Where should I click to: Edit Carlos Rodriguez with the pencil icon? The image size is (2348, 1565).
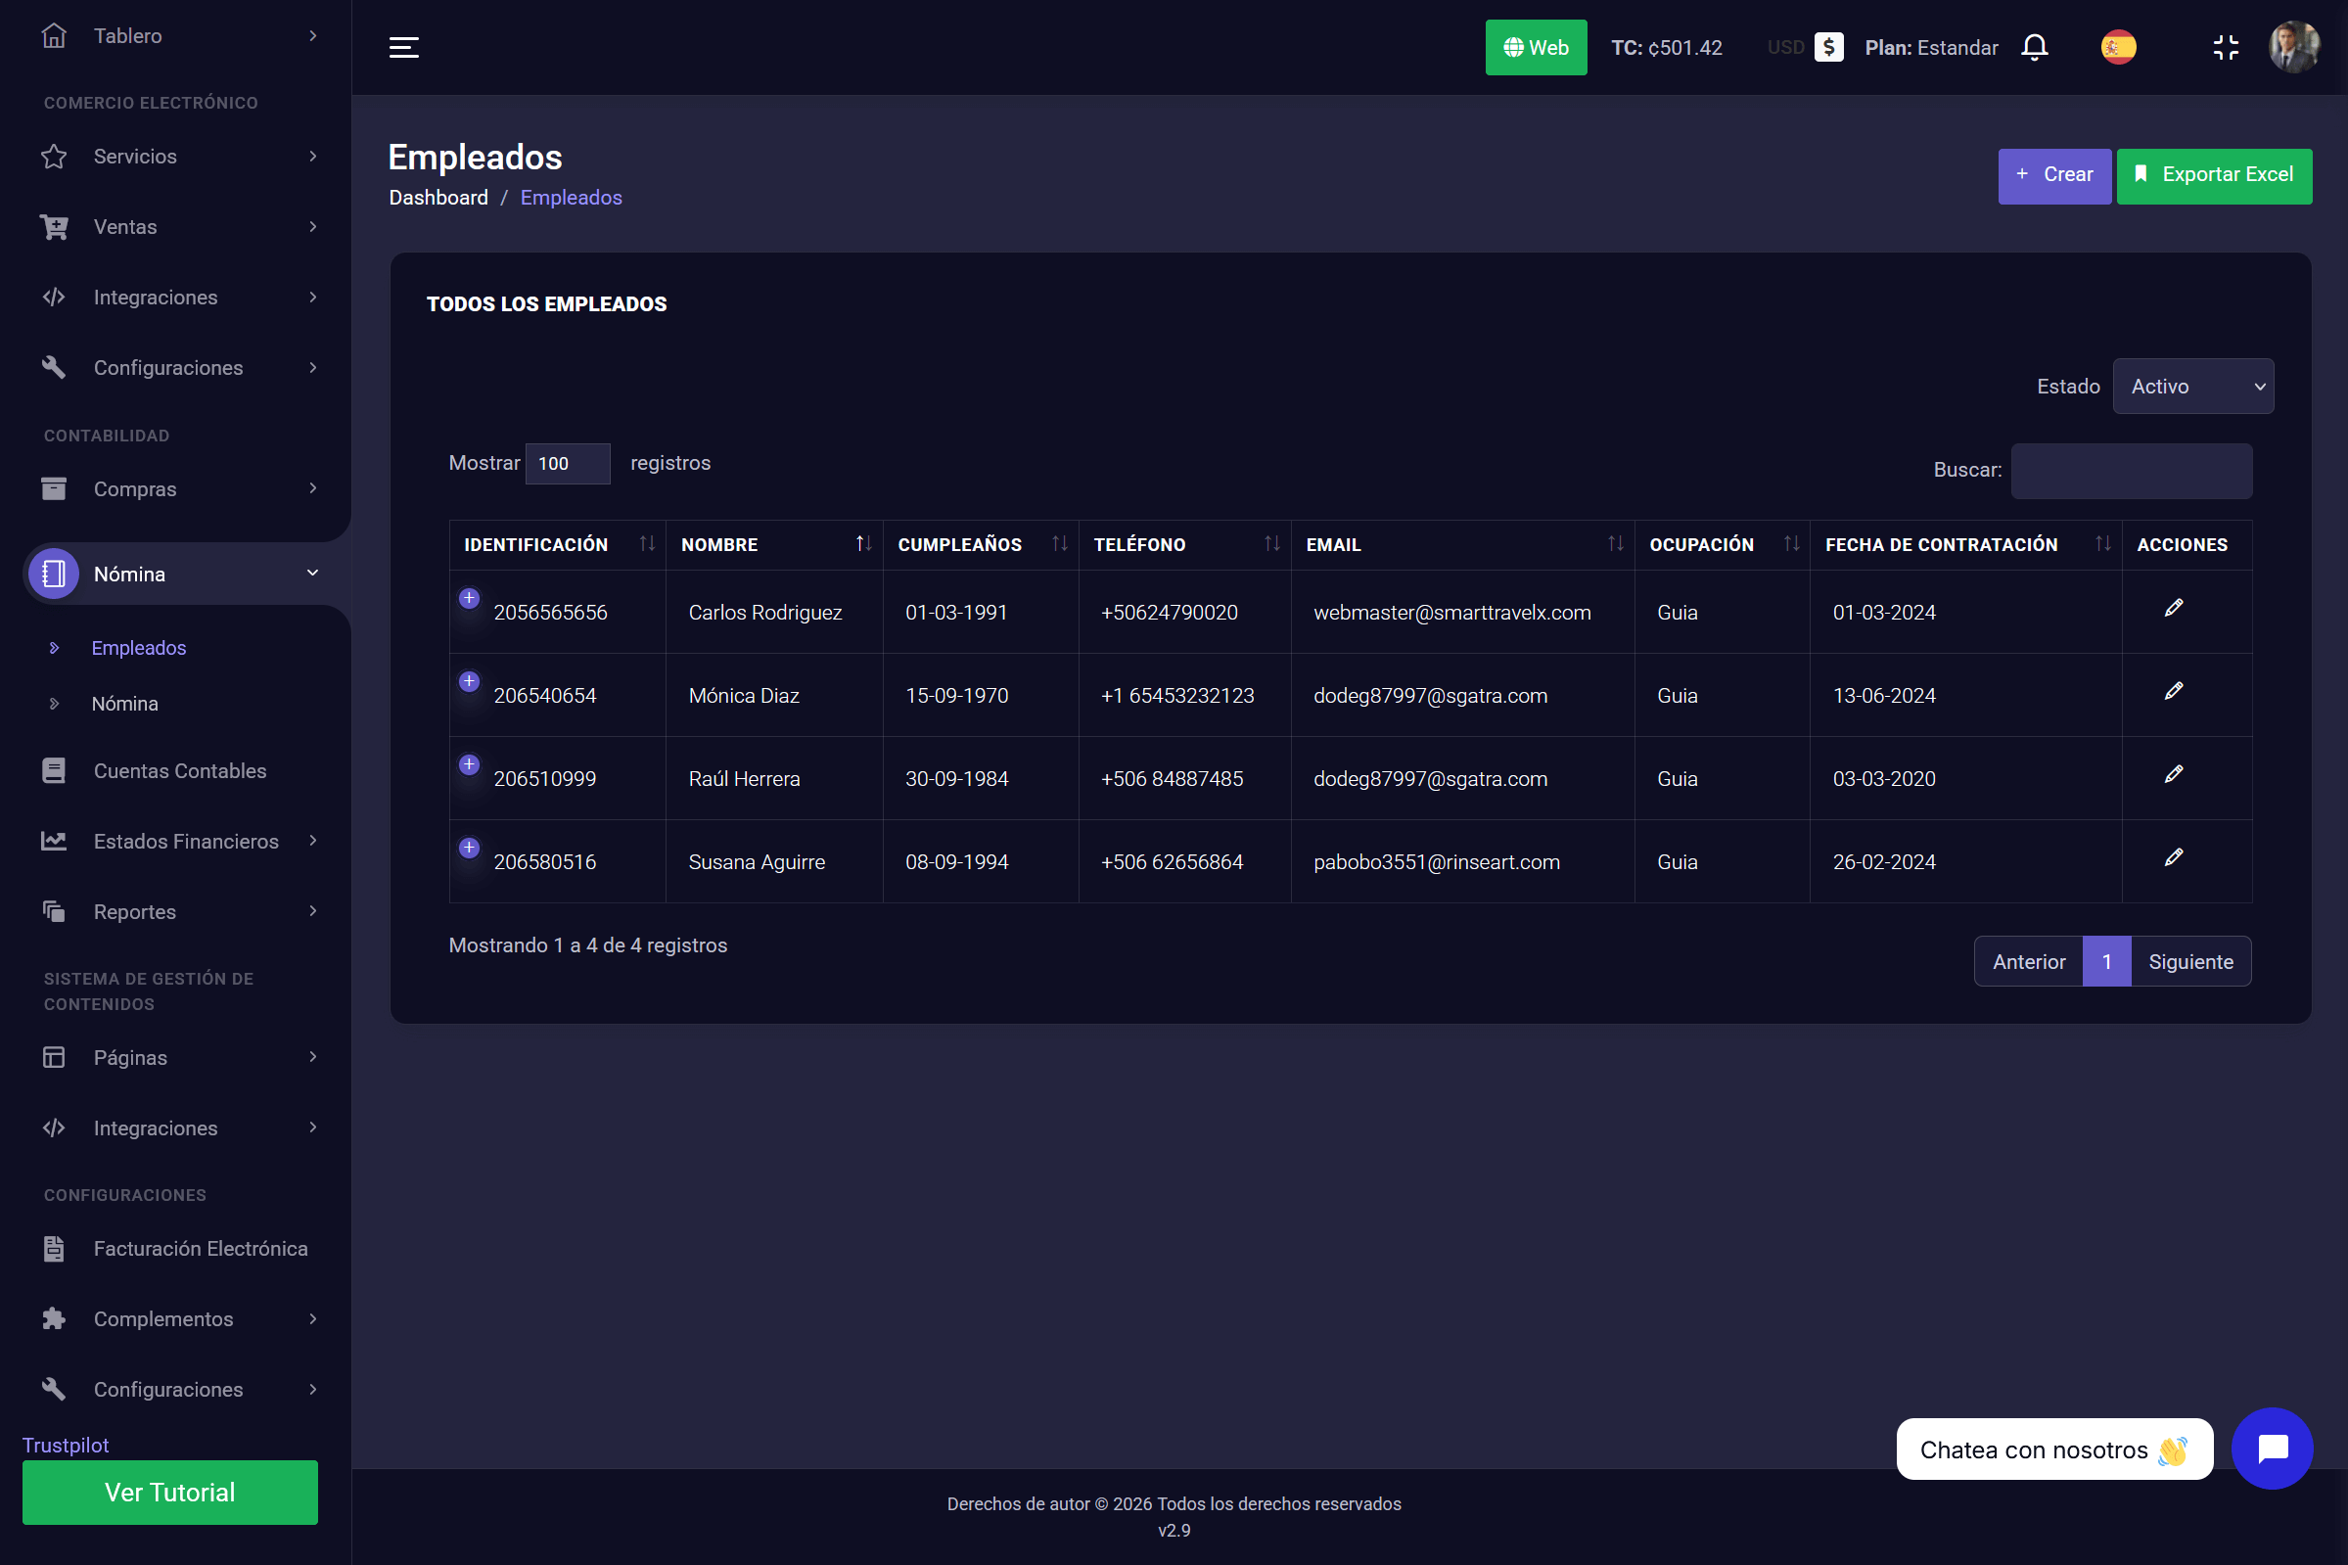click(x=2174, y=608)
